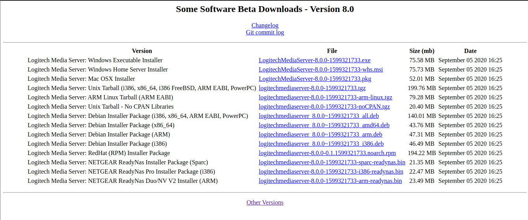Click the date in the Mac OSX Installer row
Screen dimensions: 528x220
click(470, 79)
